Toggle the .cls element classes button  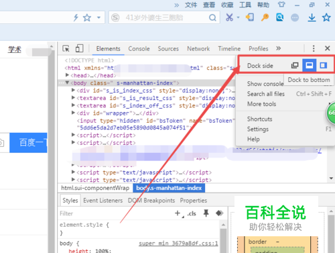click(x=192, y=213)
